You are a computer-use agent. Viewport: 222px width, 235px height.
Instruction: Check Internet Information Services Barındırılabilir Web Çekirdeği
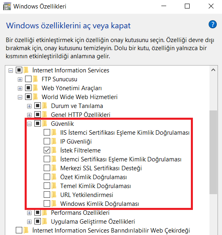pos(19,230)
